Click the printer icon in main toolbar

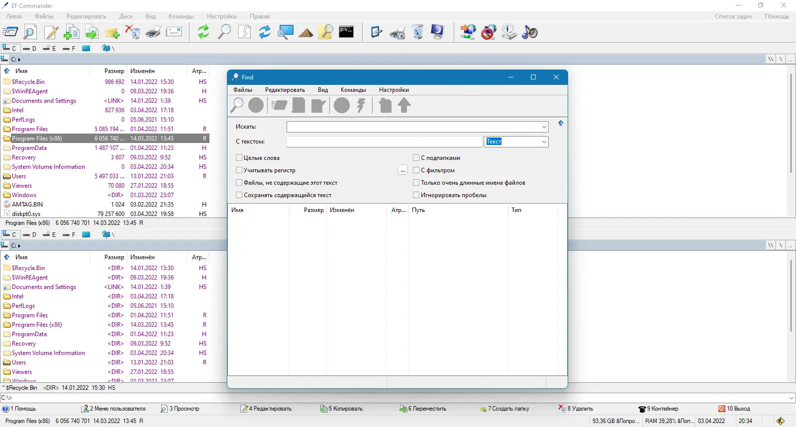click(153, 32)
